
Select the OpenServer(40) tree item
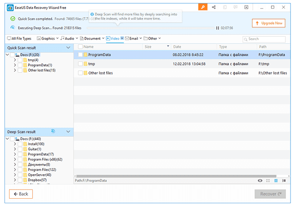tap(39, 175)
